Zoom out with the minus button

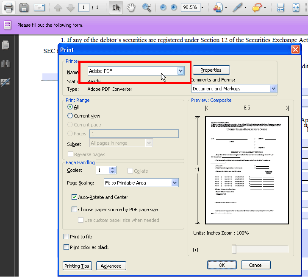click(163, 8)
